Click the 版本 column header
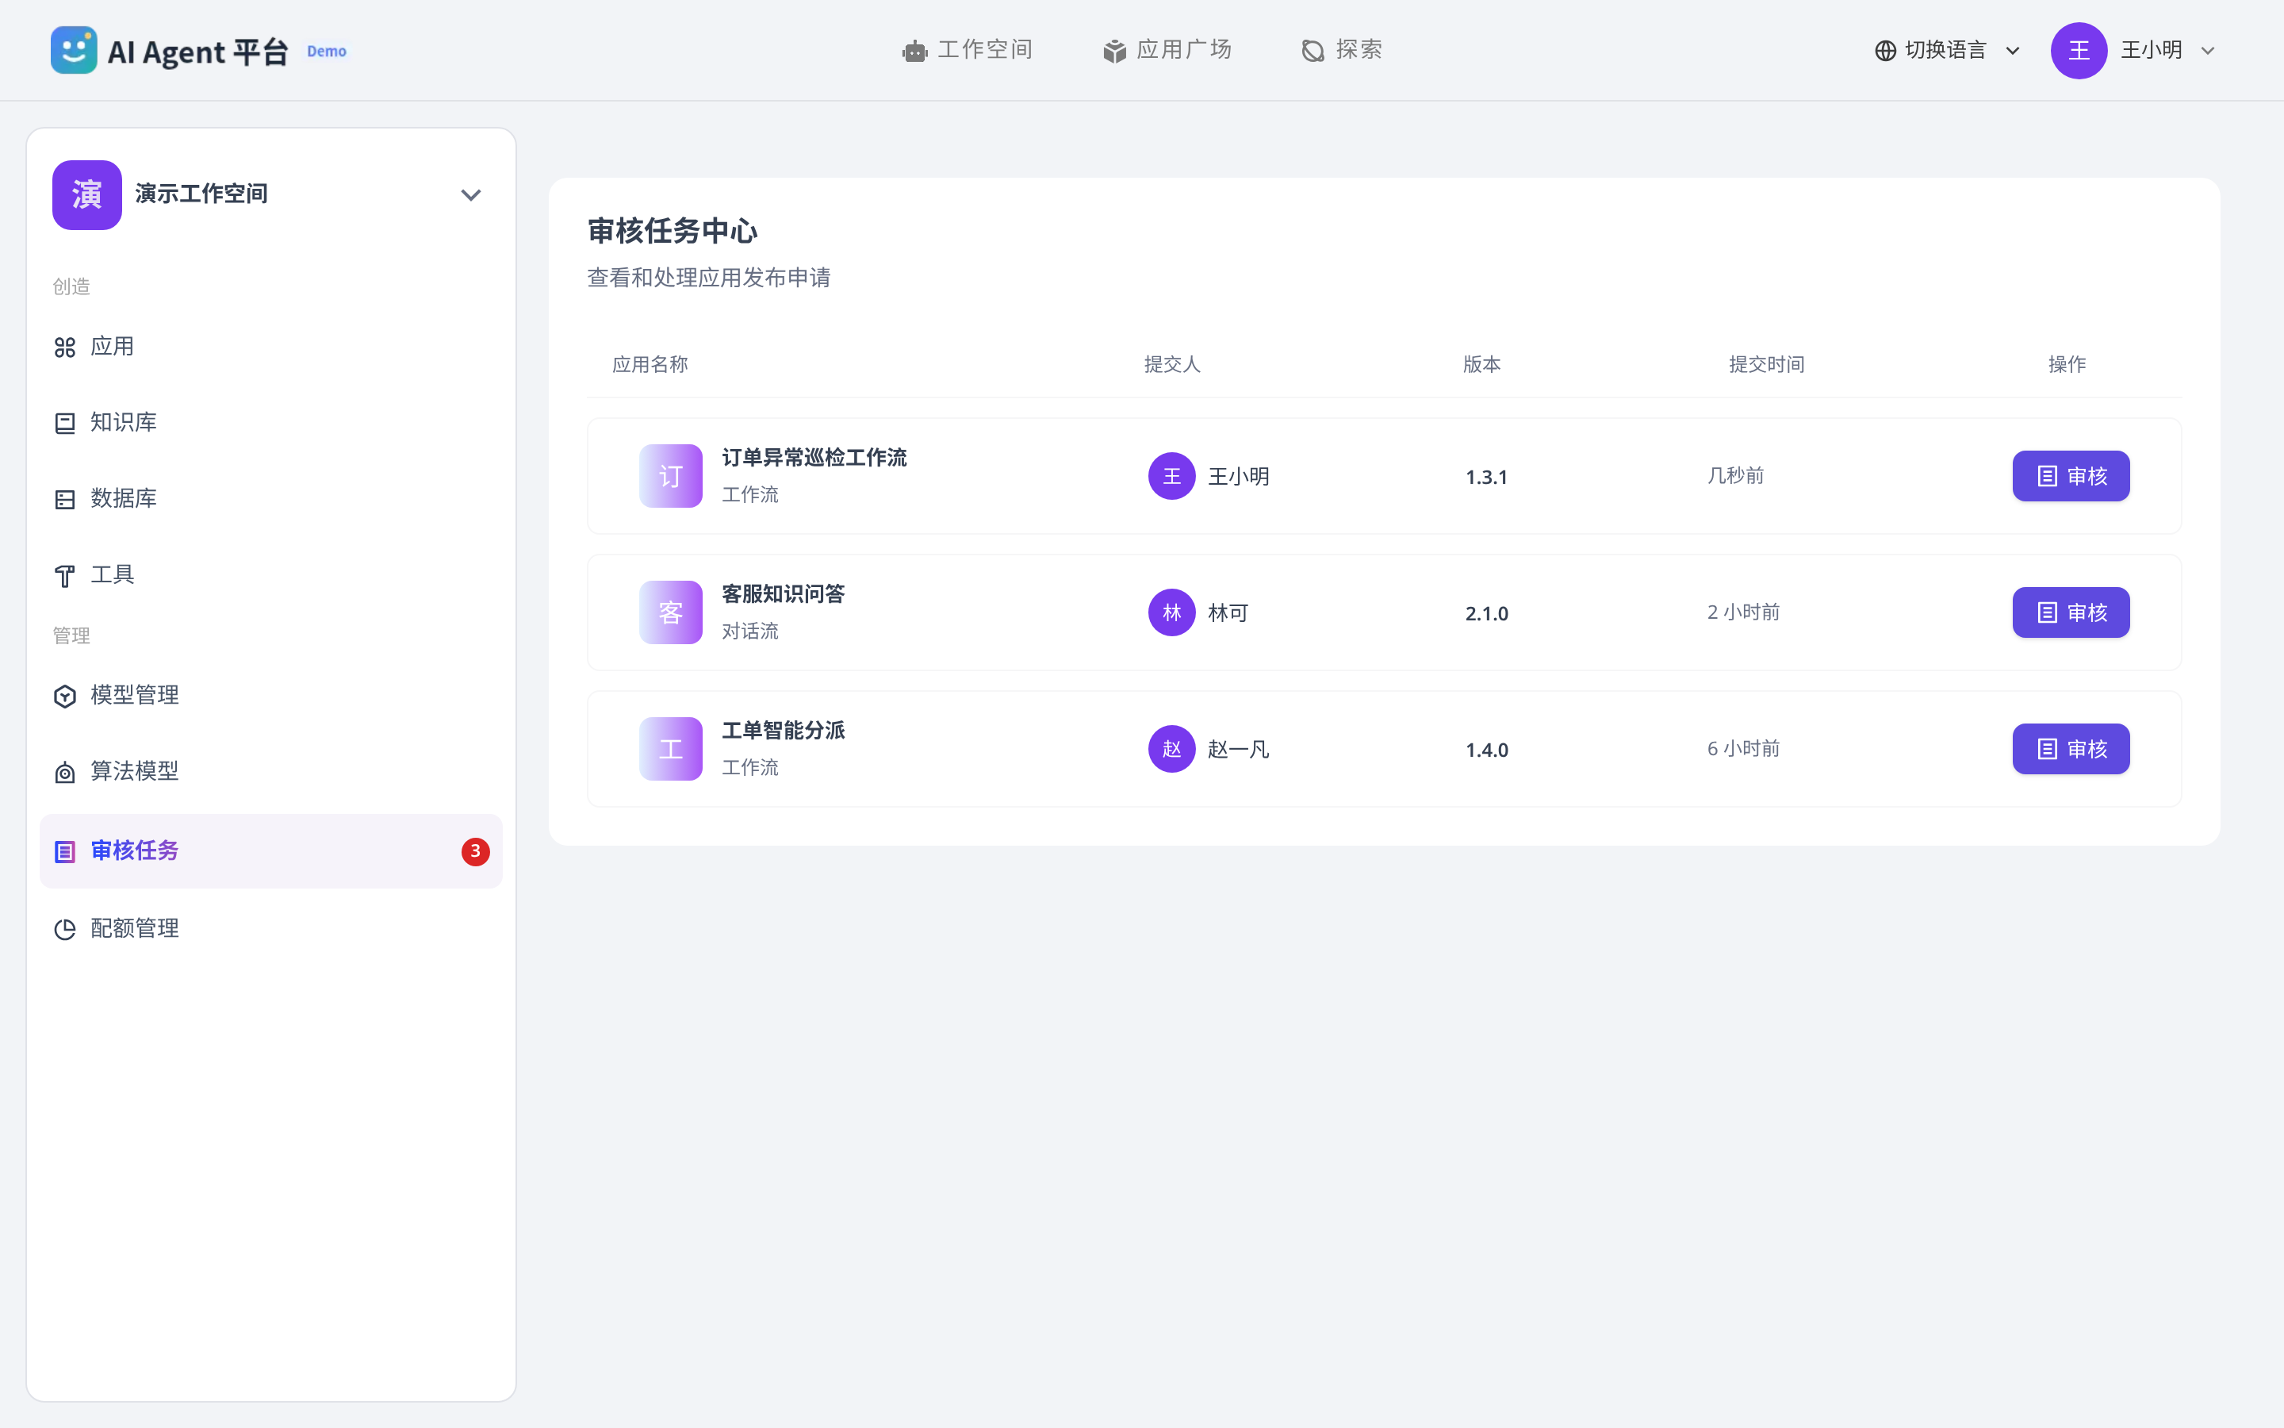Viewport: 2284px width, 1428px height. pyautogui.click(x=1481, y=365)
